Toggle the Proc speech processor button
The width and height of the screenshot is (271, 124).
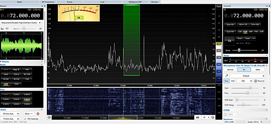(227, 81)
